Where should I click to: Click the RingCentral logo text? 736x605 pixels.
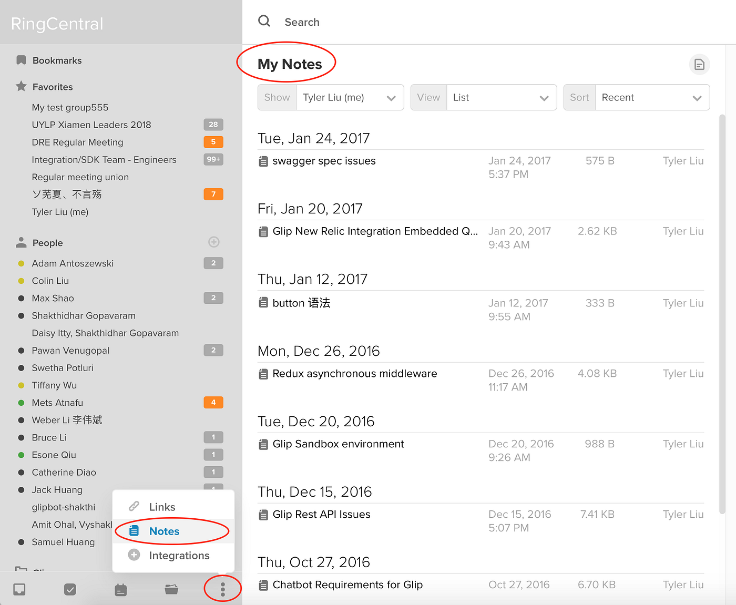click(x=57, y=24)
